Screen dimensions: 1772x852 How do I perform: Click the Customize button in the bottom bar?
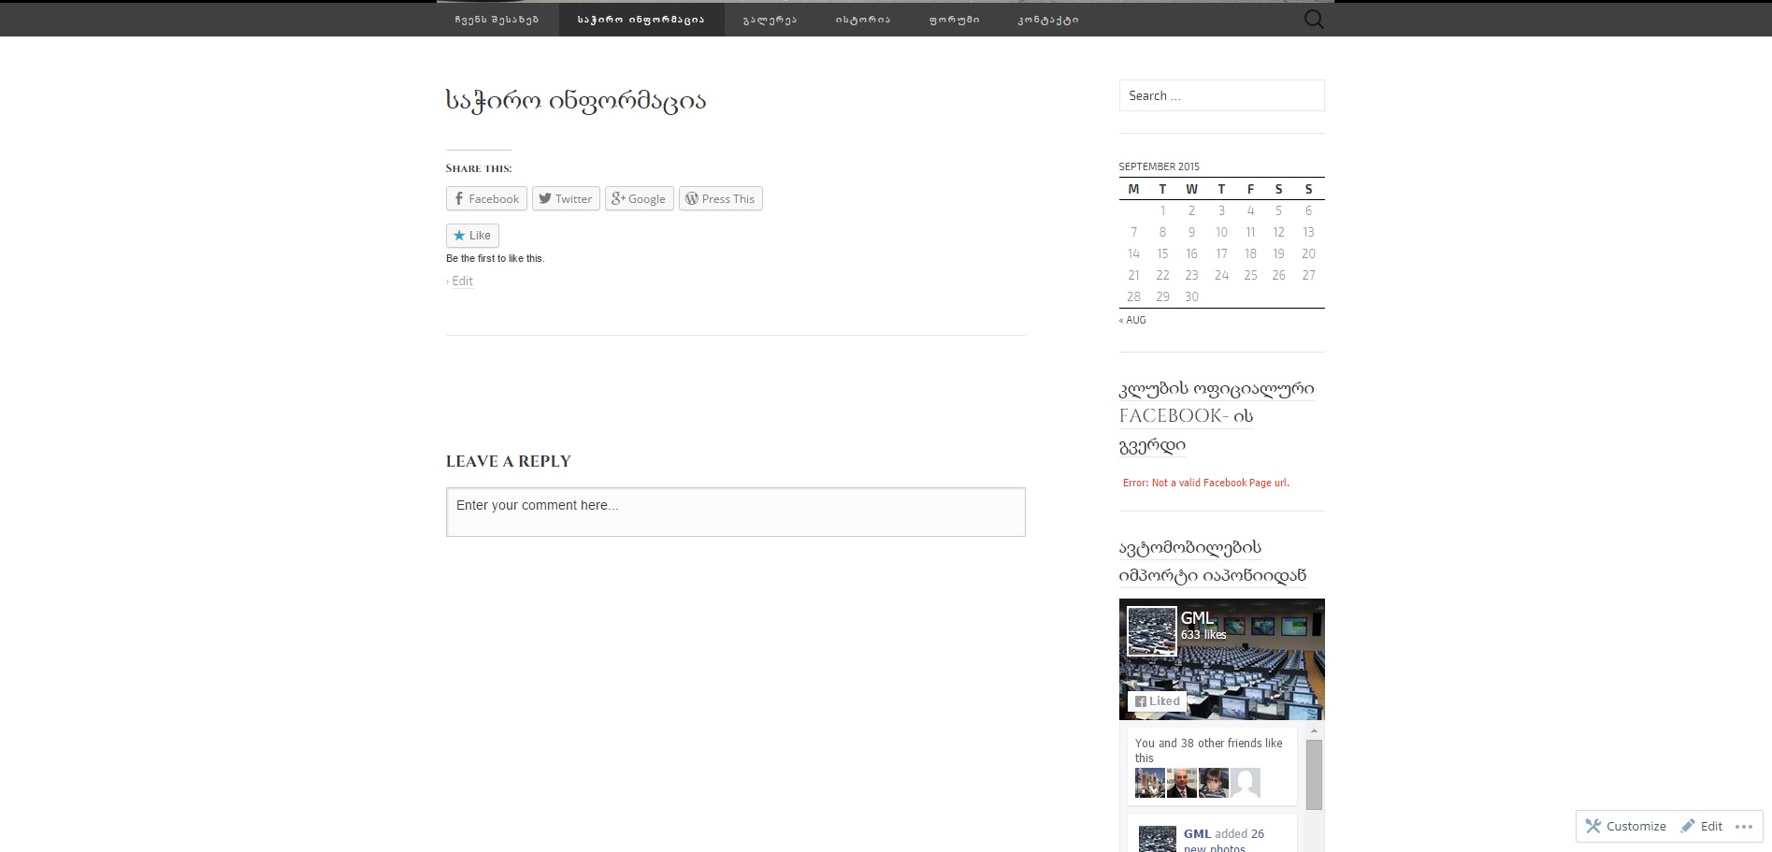coord(1626,826)
